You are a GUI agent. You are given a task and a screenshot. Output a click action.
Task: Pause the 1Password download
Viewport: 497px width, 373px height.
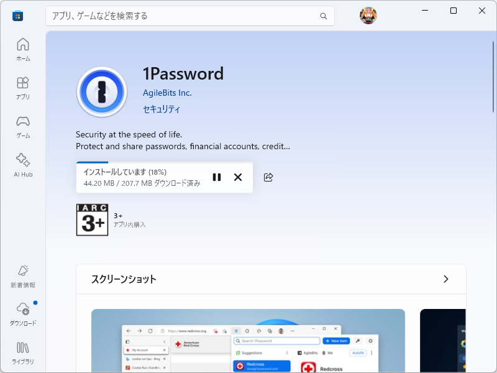click(217, 177)
